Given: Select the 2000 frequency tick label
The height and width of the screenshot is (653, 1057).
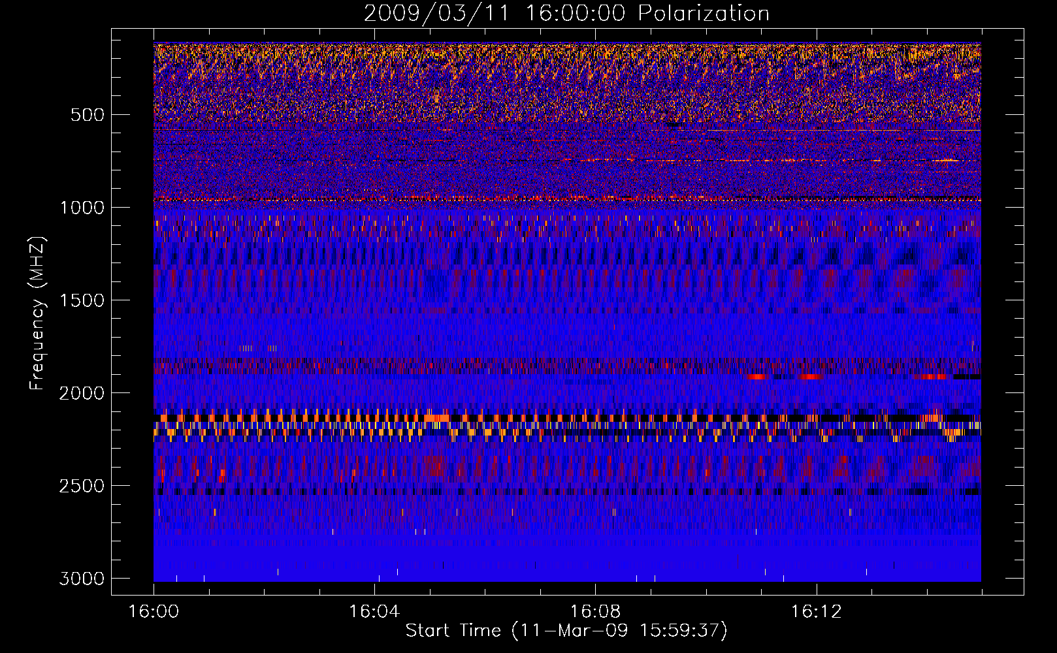Looking at the screenshot, I should pyautogui.click(x=82, y=393).
